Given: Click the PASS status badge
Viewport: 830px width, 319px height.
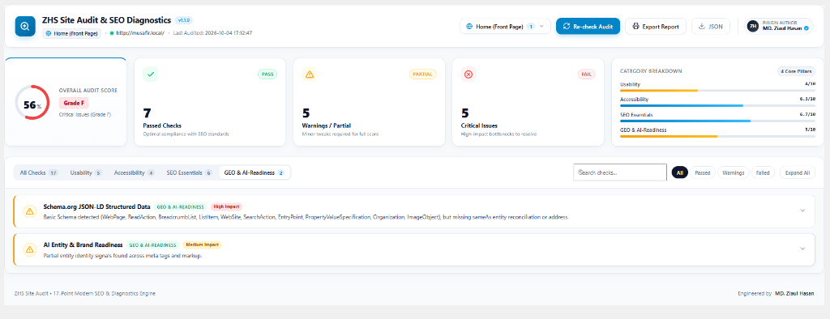Looking at the screenshot, I should click(267, 74).
